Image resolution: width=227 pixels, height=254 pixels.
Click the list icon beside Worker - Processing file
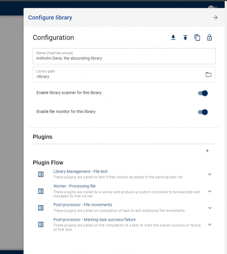pos(41,191)
